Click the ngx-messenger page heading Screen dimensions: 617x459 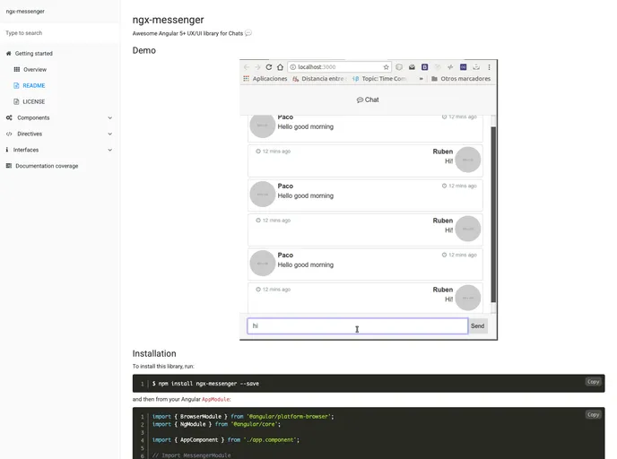tap(168, 20)
